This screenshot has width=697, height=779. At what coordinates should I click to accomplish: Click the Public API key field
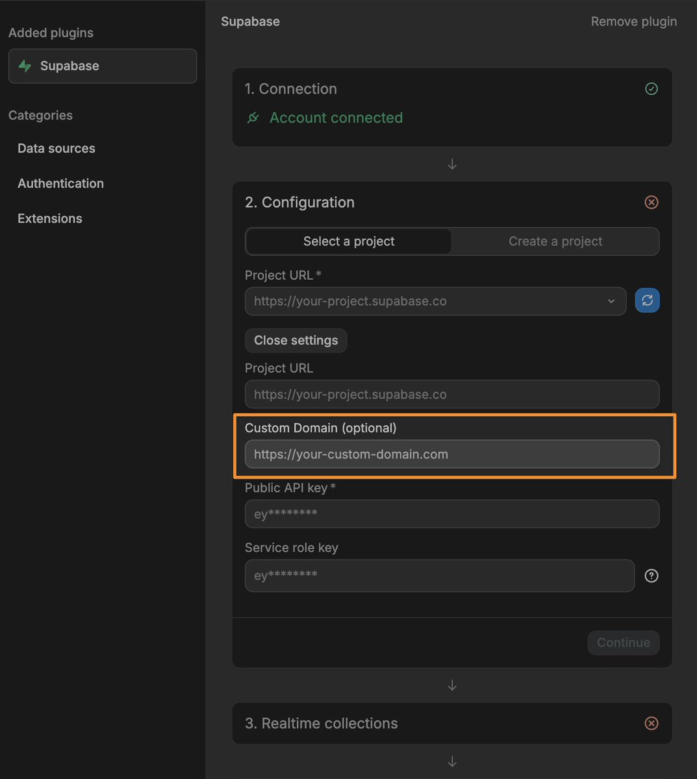click(452, 514)
